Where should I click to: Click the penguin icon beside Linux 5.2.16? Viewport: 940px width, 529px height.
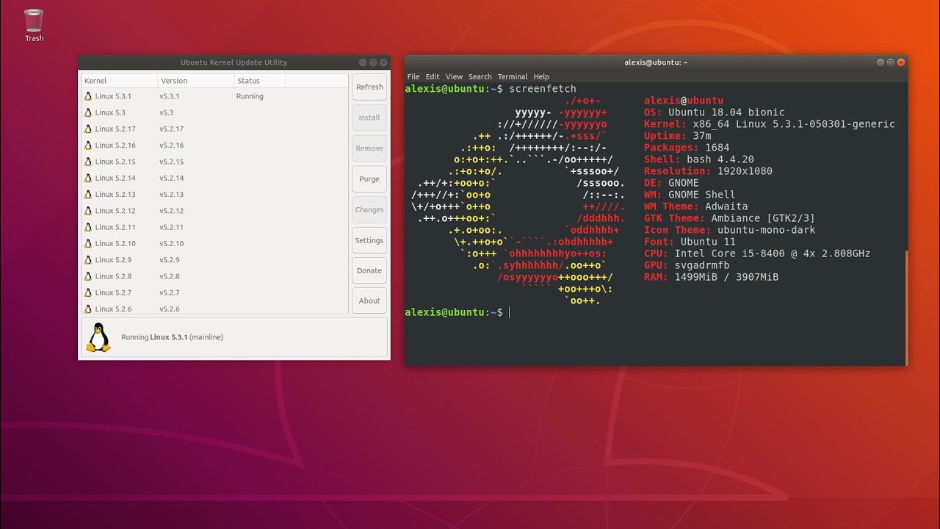pos(88,145)
